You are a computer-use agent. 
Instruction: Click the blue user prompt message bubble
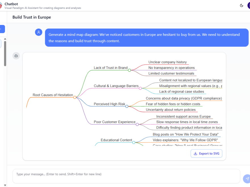point(147,38)
